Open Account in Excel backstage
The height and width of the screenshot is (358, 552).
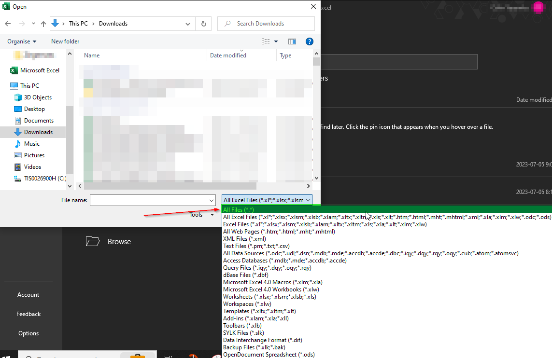(28, 295)
